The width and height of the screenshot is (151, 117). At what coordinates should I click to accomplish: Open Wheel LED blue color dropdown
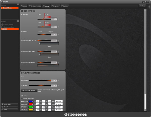(31, 101)
